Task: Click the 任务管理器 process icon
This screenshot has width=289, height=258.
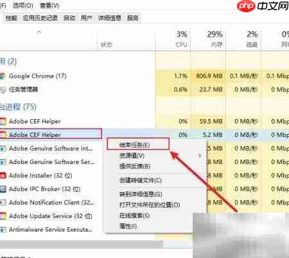Action: click(x=3, y=89)
